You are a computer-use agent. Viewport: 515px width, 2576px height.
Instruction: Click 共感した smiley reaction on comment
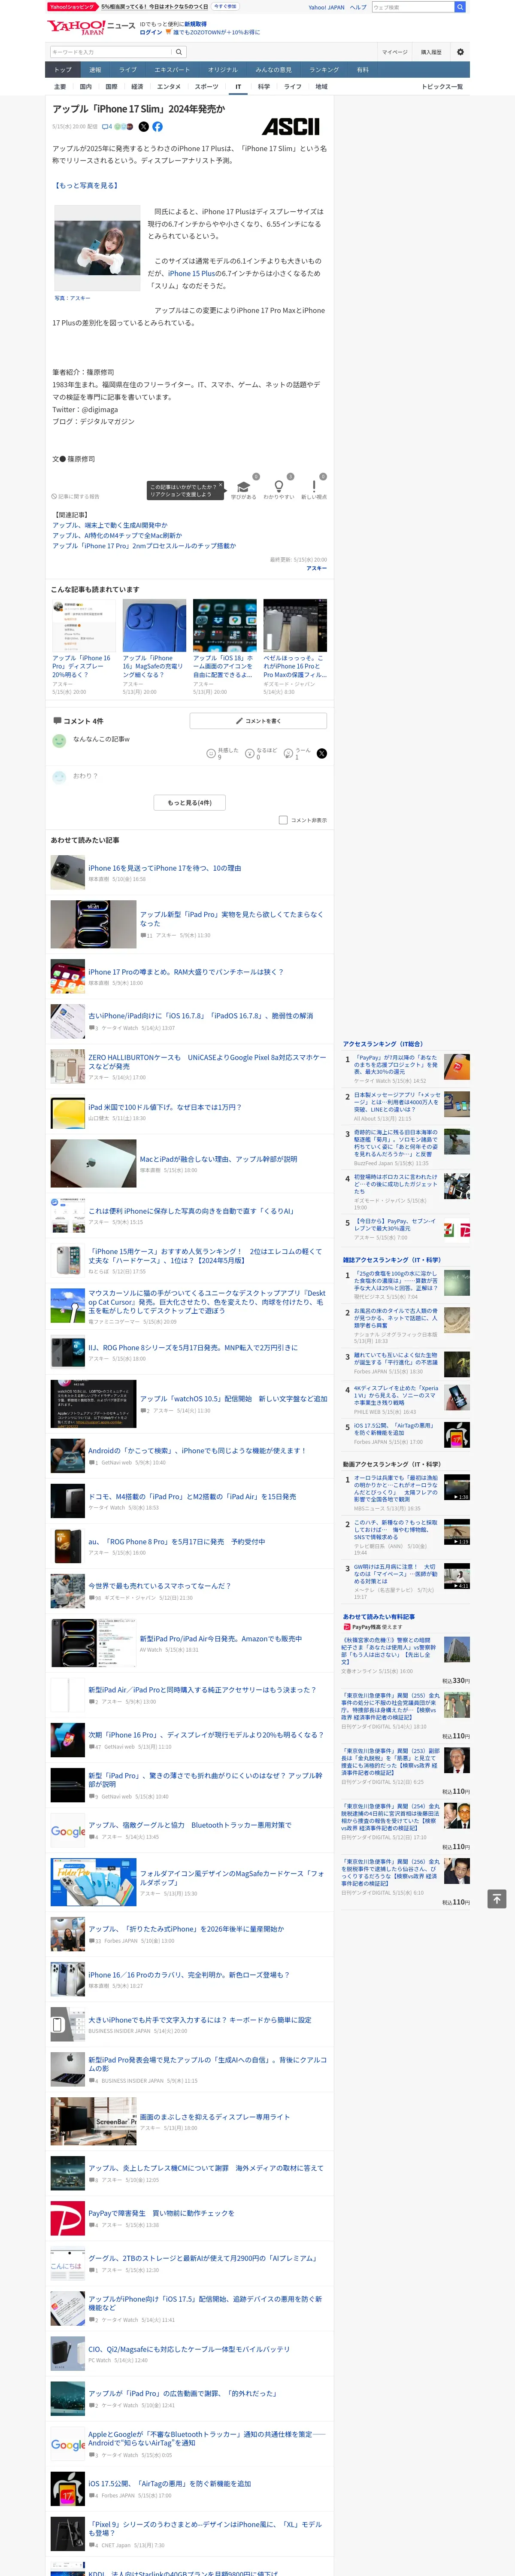[x=211, y=753]
